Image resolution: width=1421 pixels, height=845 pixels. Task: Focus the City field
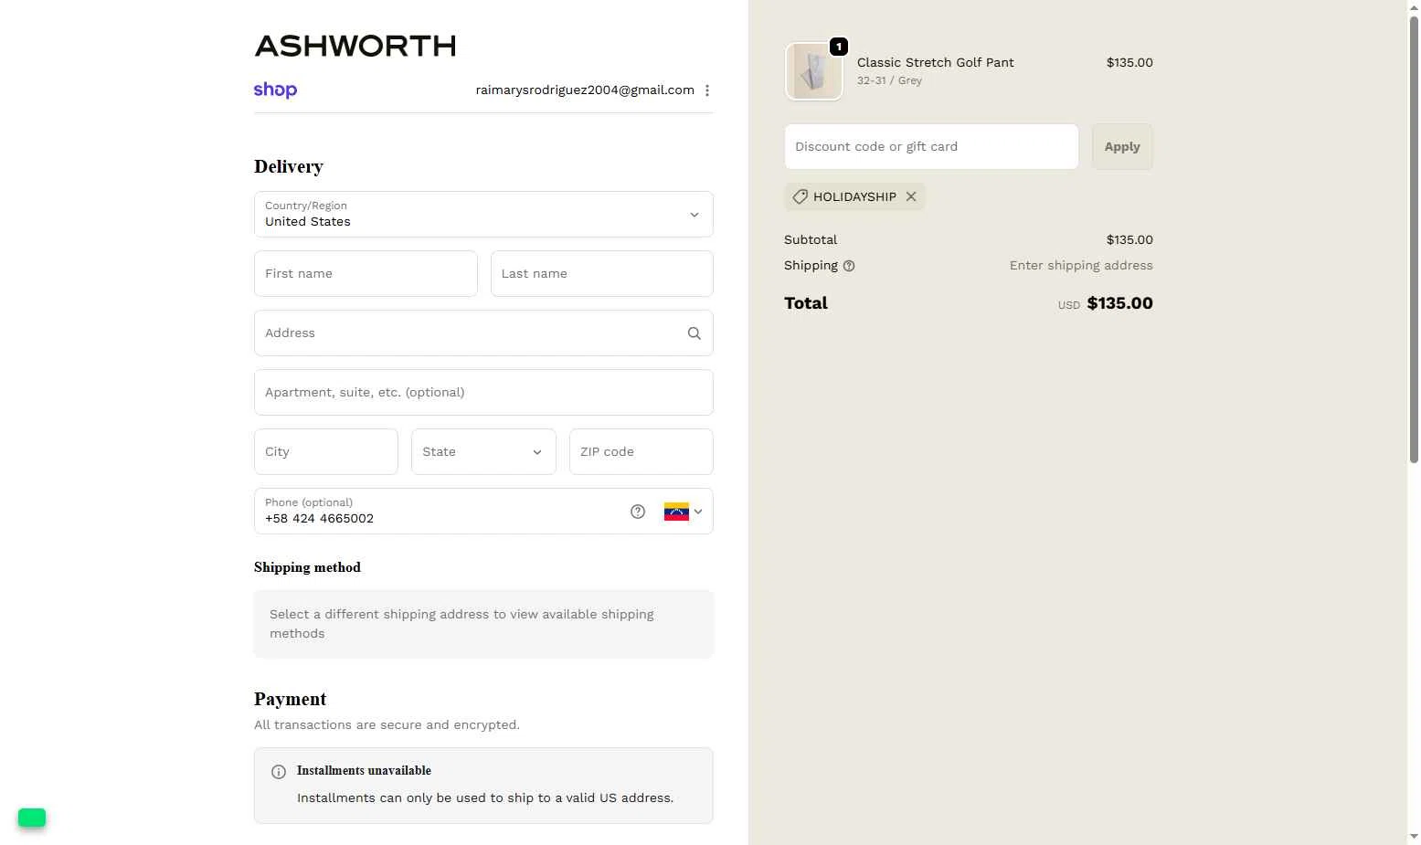[326, 452]
